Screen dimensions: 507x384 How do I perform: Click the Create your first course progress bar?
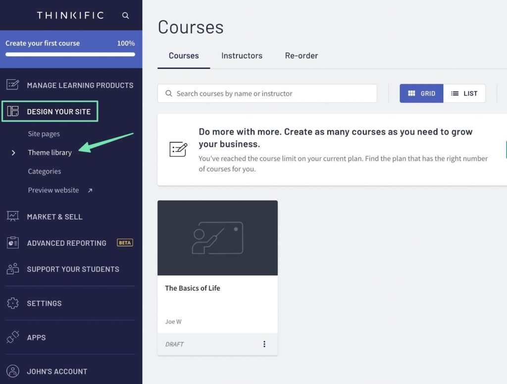[70, 54]
